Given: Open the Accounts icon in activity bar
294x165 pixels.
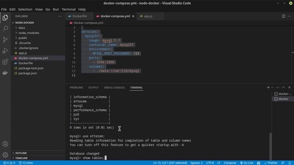Looking at the screenshot, I should pos(5,144).
